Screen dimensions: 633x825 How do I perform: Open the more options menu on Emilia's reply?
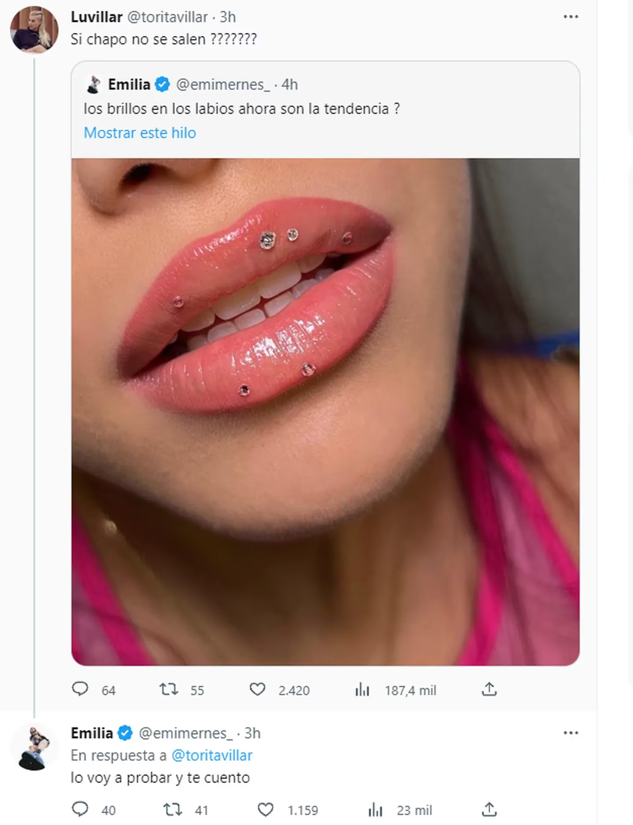click(x=571, y=733)
